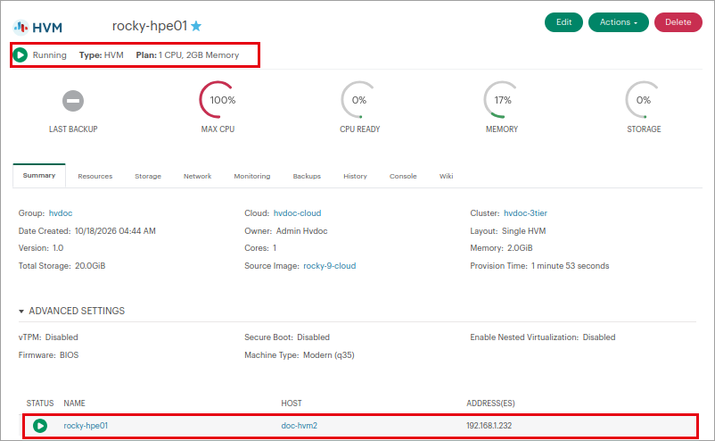Click the CPU Ready 0% gauge
715x441 pixels.
tap(359, 100)
